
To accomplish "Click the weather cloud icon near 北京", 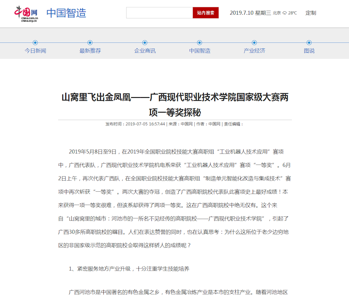I will (284, 13).
